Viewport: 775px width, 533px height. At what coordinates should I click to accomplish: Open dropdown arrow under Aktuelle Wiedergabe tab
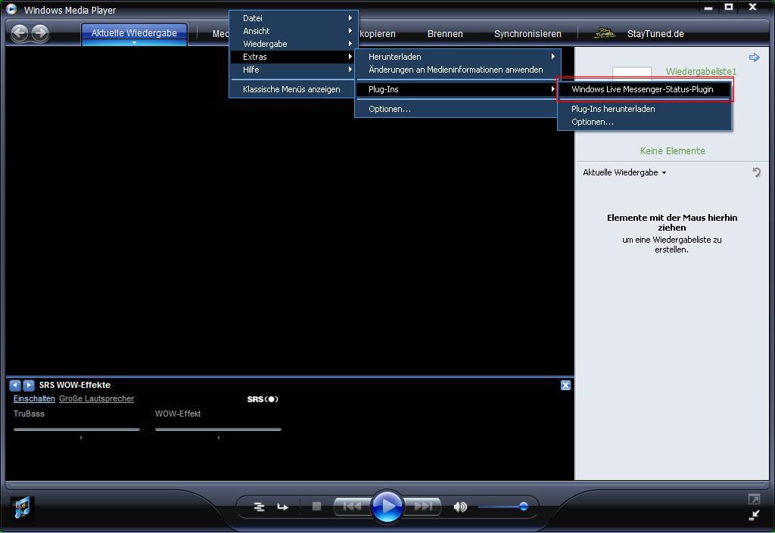coord(134,43)
